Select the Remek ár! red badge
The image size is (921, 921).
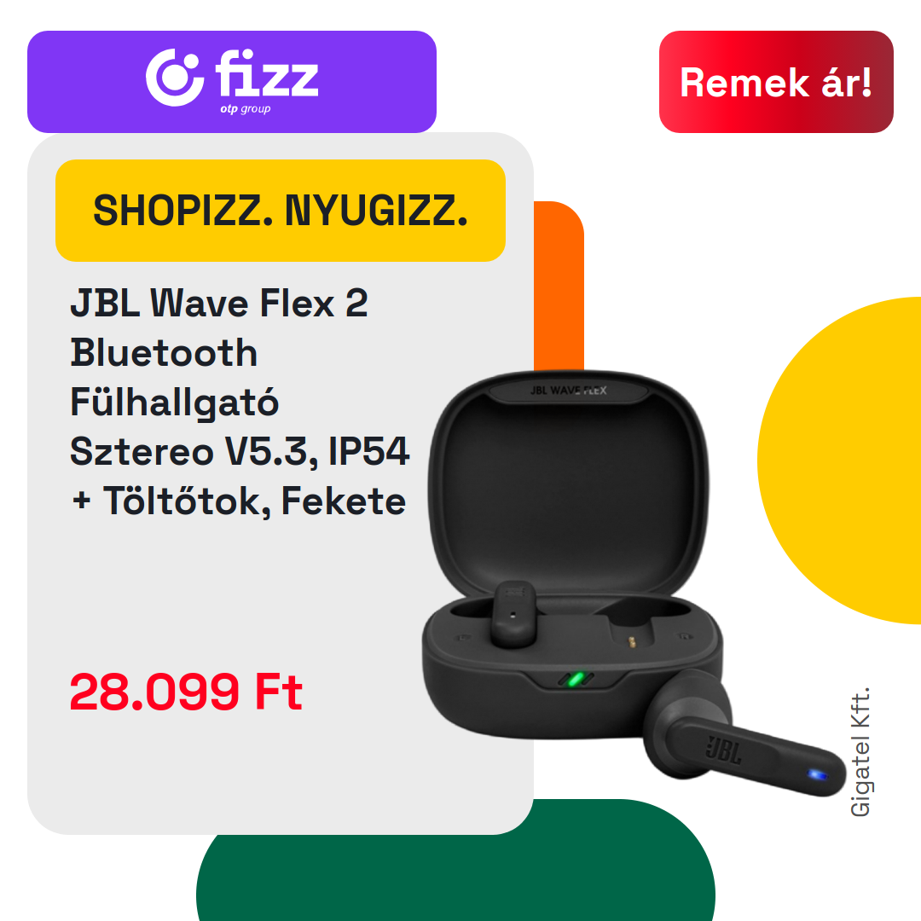tap(776, 82)
